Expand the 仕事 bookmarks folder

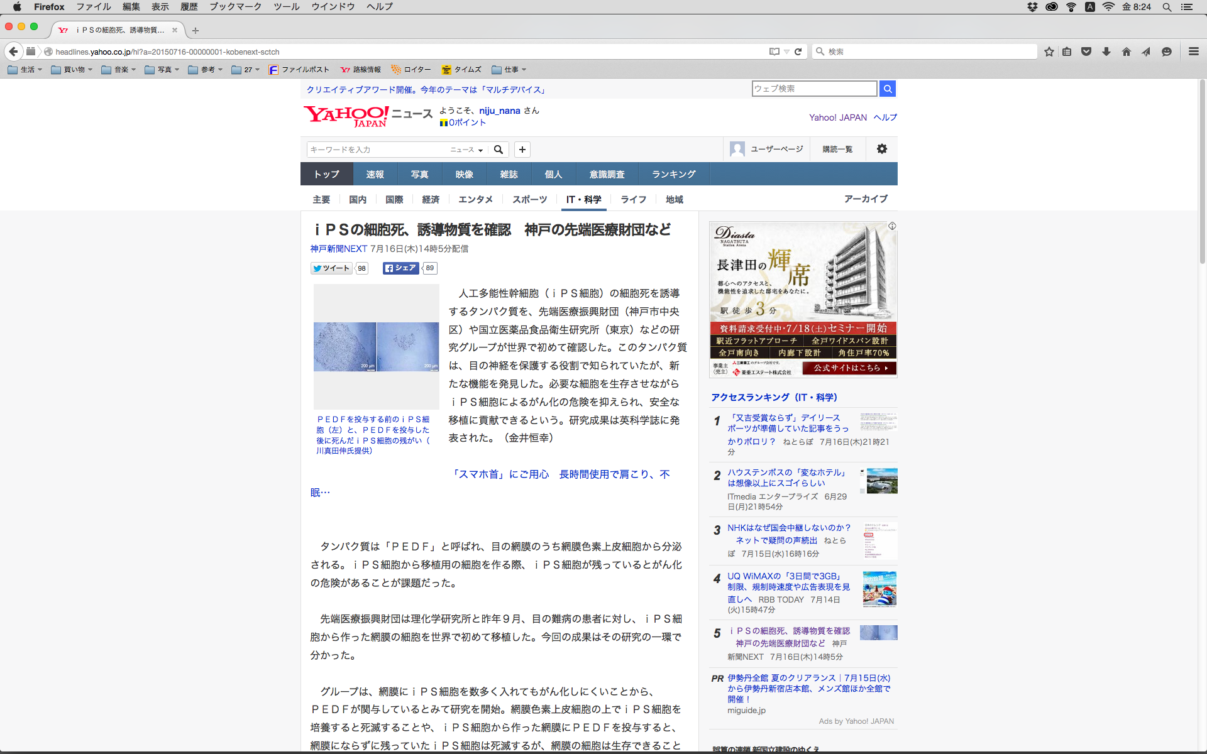[x=509, y=70]
